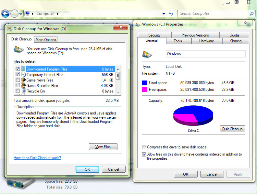Screen dimensions: 257x194
Task: Click the Game News Files chess icon
Action: pyautogui.click(x=23, y=80)
